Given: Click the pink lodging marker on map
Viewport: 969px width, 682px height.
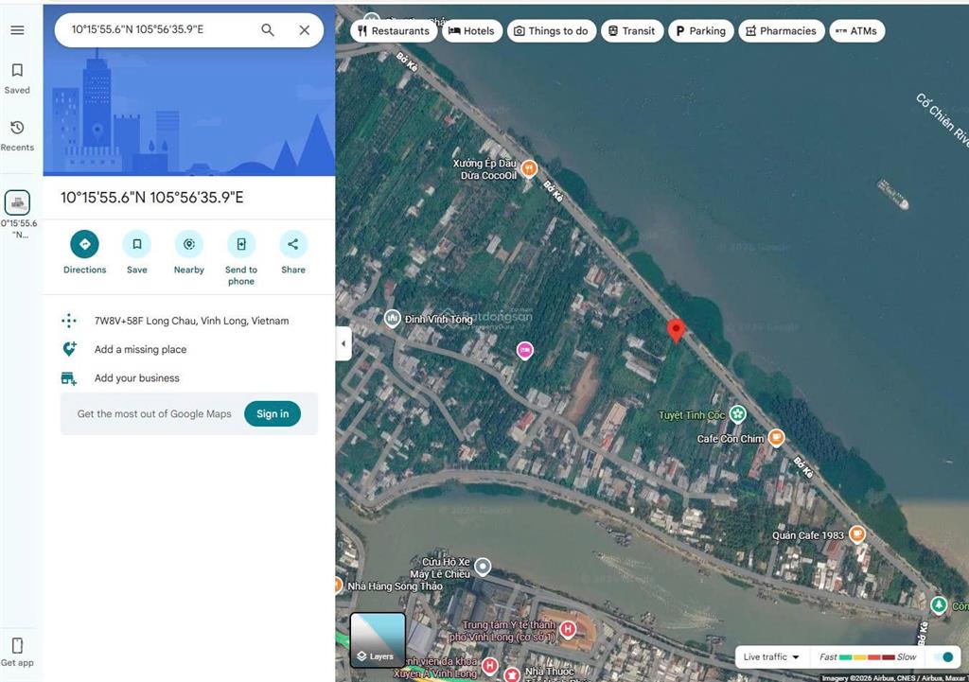Looking at the screenshot, I should point(524,350).
